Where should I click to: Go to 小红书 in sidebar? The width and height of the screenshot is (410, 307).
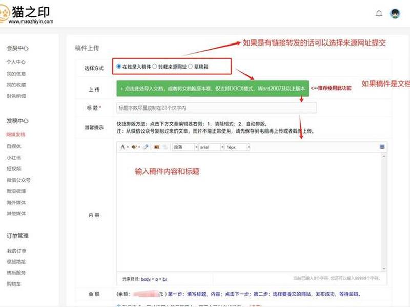[14, 158]
